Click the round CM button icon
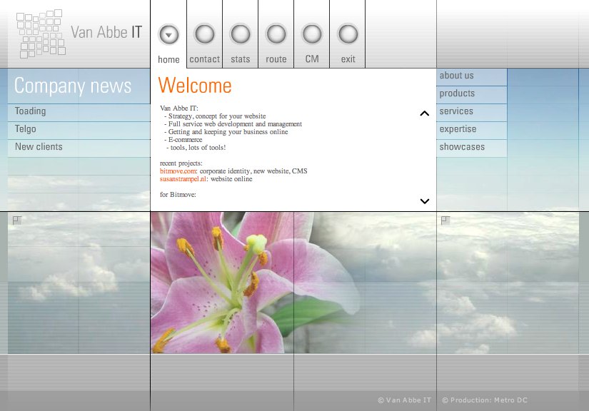The width and height of the screenshot is (589, 411). point(312,34)
